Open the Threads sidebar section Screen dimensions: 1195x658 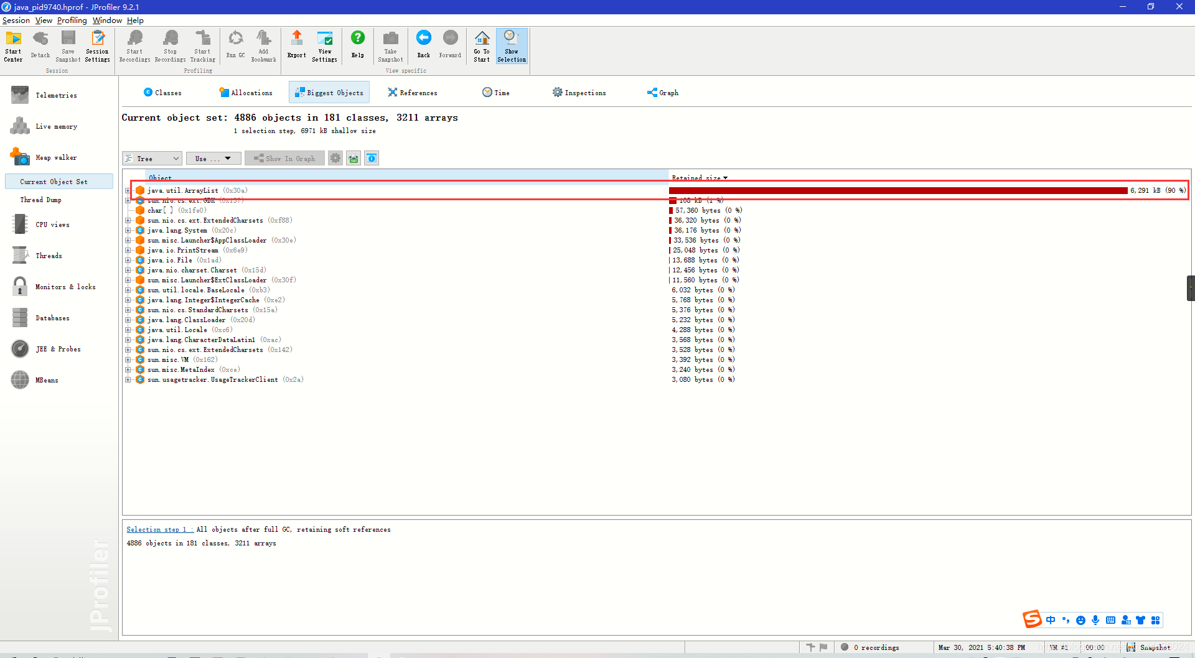[x=49, y=256]
